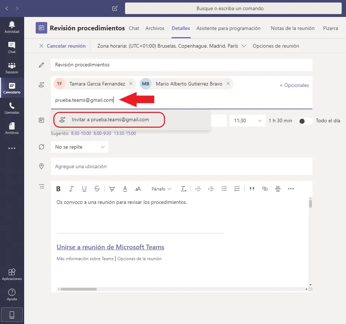Open Calls (Llamadas) in the sidebar
The width and height of the screenshot is (346, 324).
click(12, 108)
